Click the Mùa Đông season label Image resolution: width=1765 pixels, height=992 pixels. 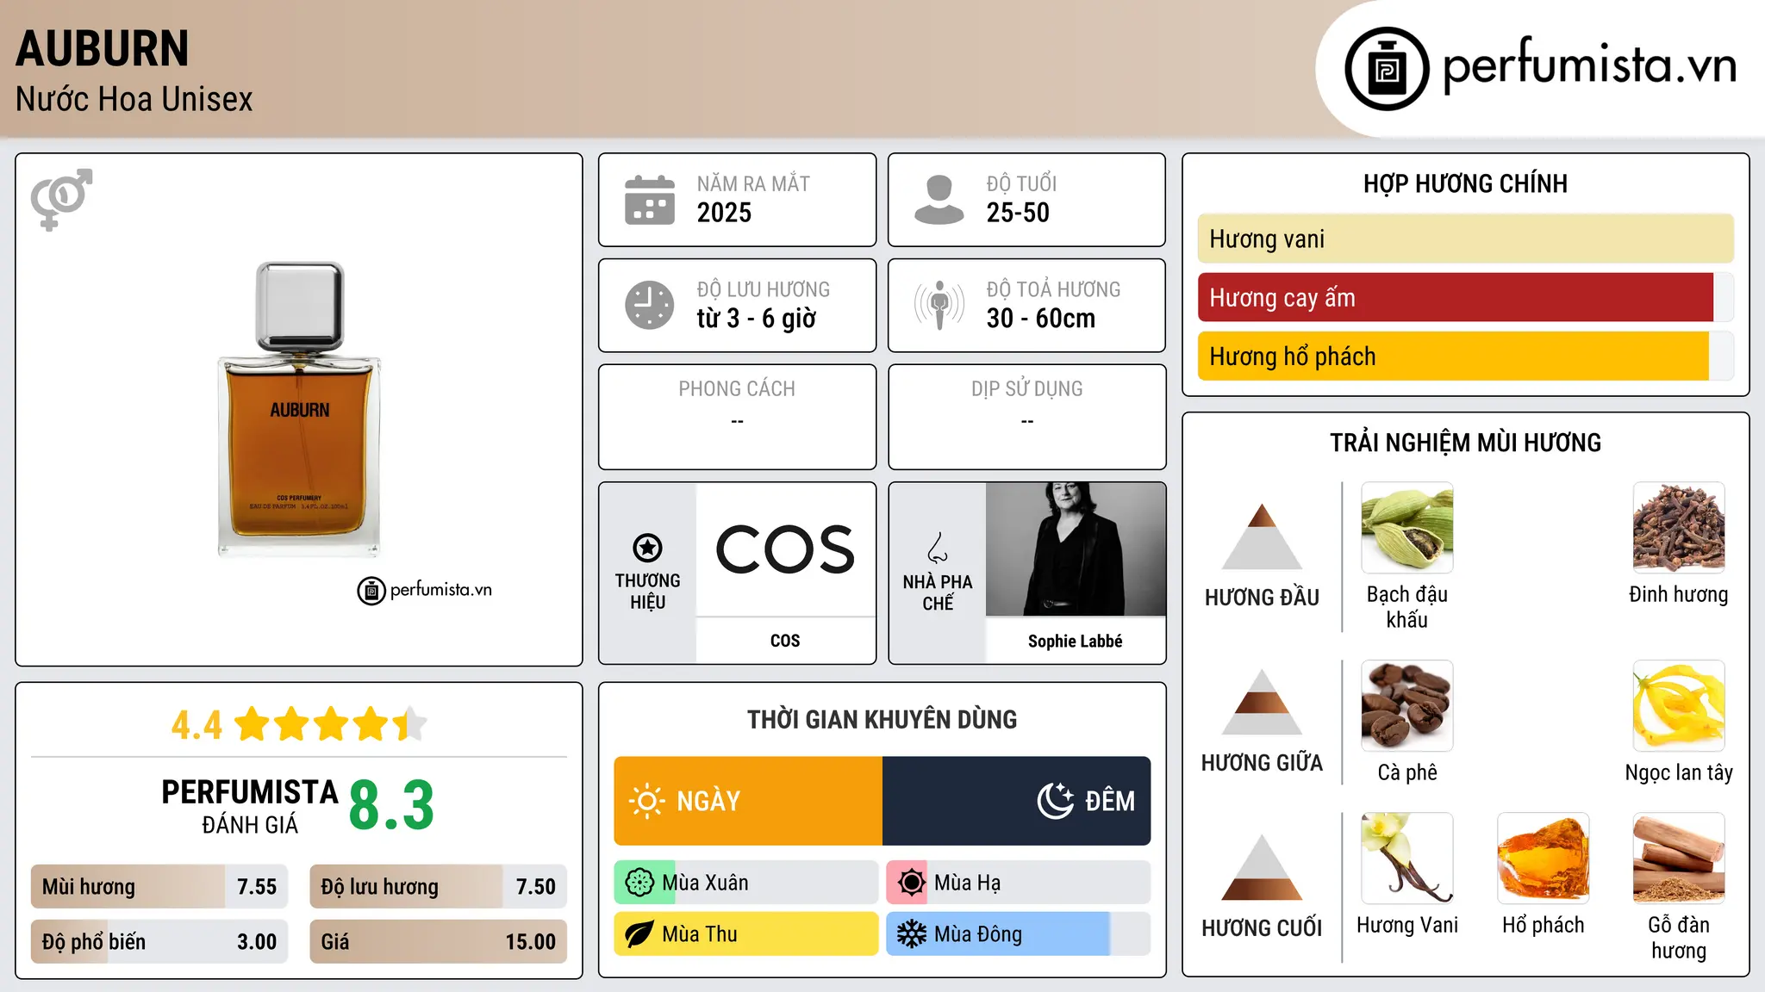coord(978,934)
